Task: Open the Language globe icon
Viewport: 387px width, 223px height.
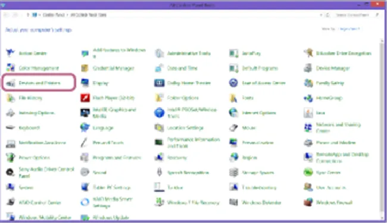Action: [x=85, y=128]
